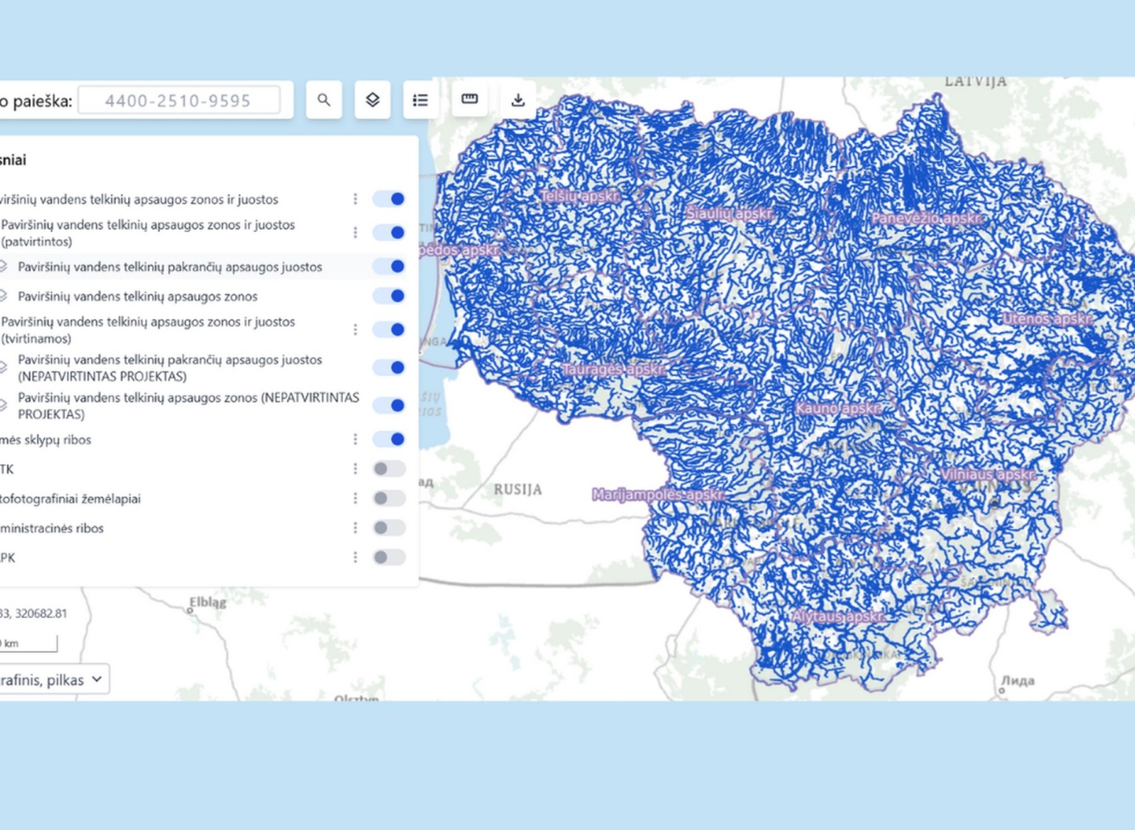This screenshot has width=1135, height=830.
Task: Open three-dot menu for the (tvirtinamos) layer group
Action: [355, 329]
